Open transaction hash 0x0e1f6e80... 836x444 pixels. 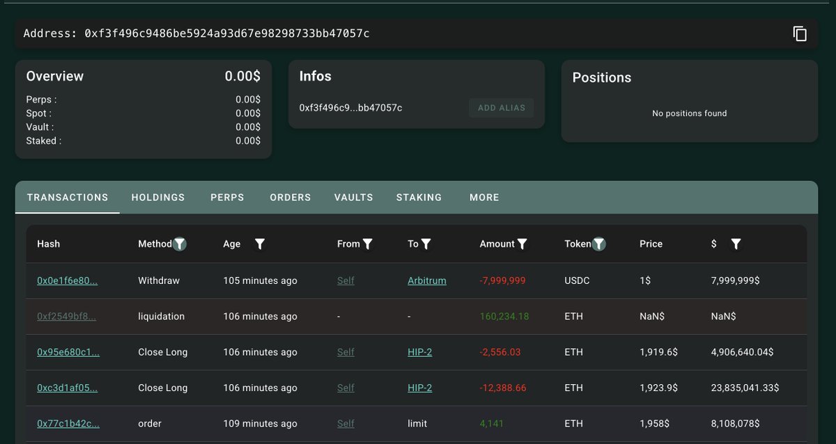pos(68,280)
